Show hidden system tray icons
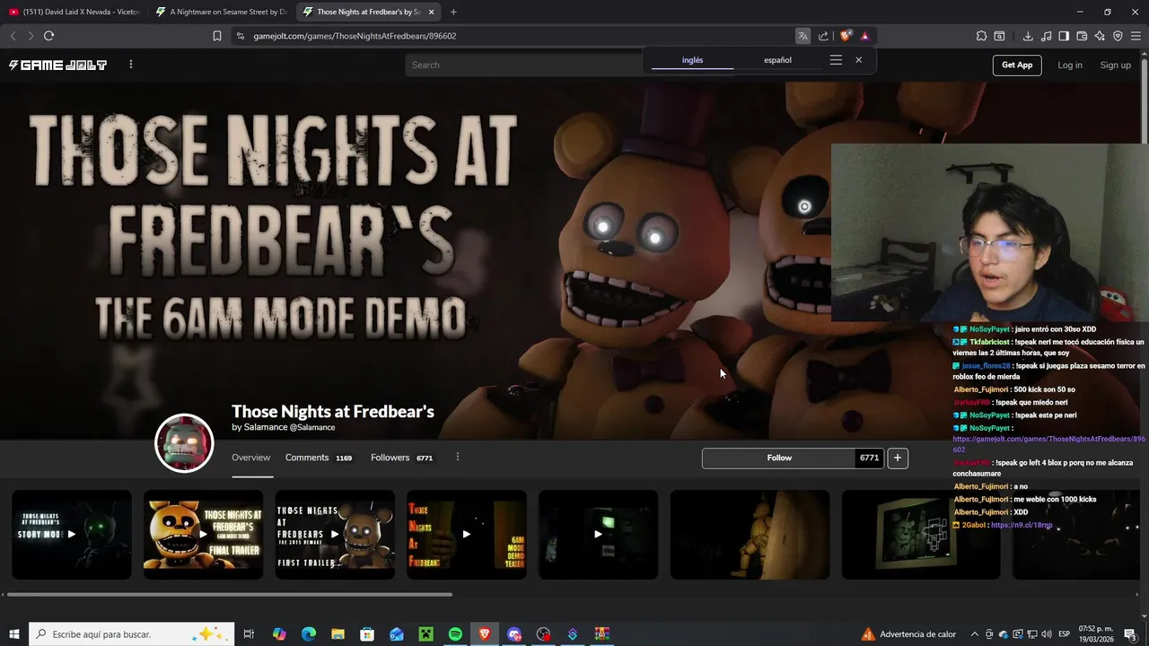The height and width of the screenshot is (646, 1149). point(975,634)
